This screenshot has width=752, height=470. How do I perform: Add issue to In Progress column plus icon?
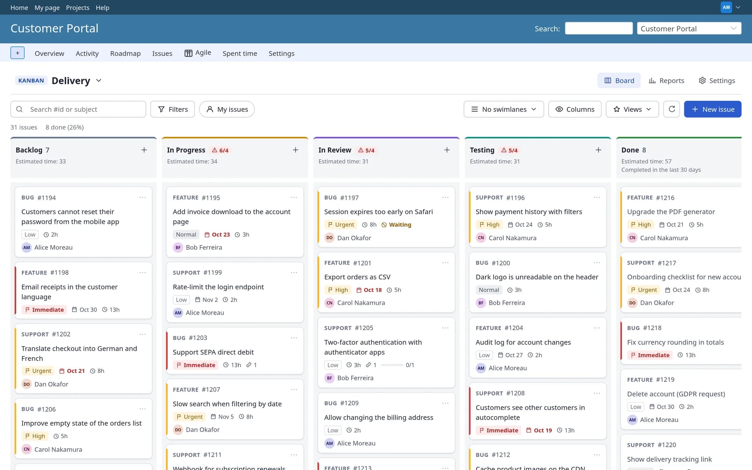pyautogui.click(x=296, y=150)
